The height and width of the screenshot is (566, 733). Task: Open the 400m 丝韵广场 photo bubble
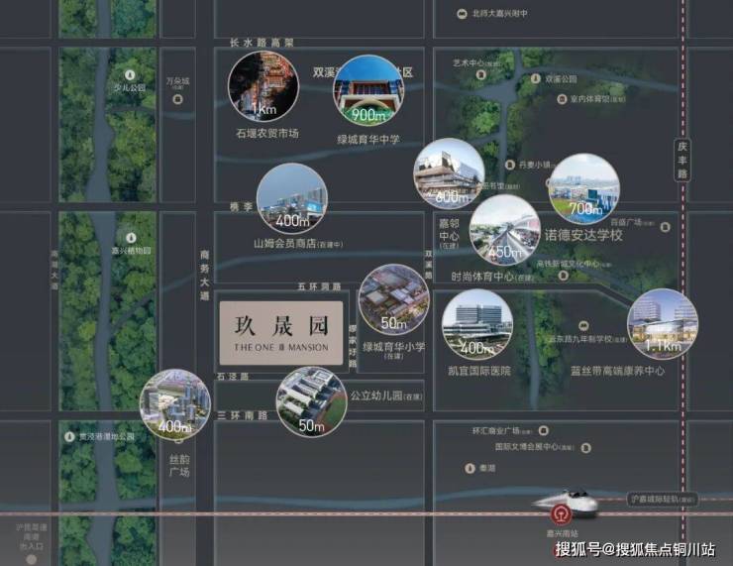(x=175, y=404)
